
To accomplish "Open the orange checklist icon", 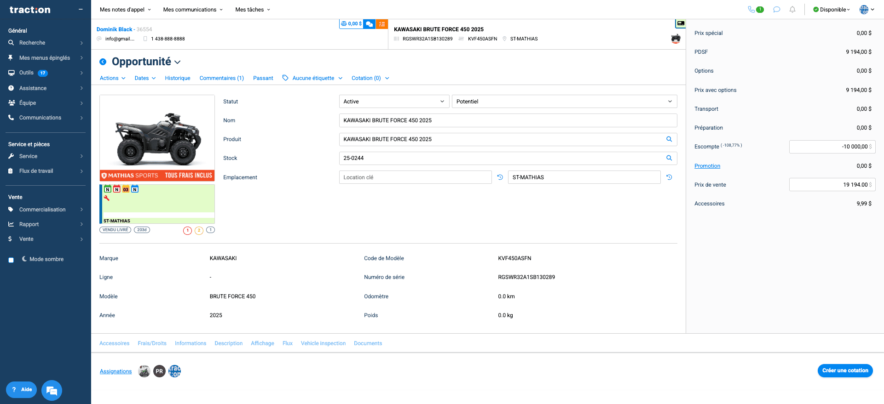I will pos(382,24).
